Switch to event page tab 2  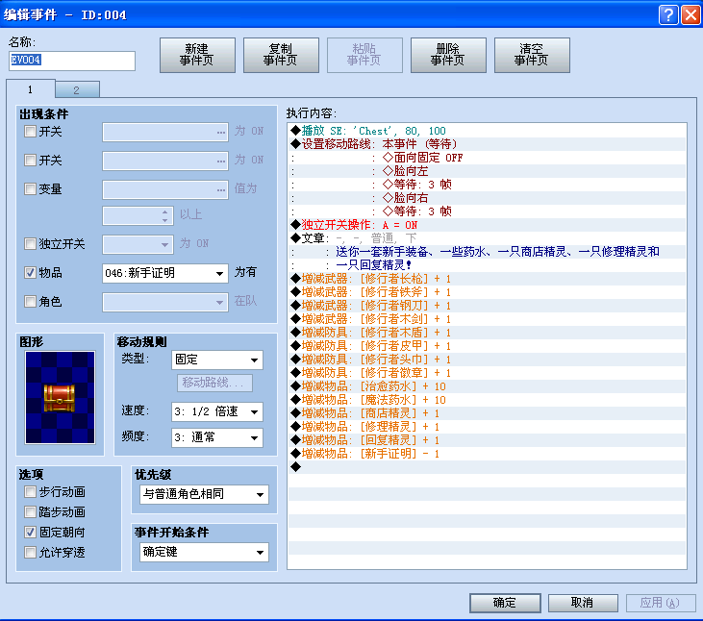click(77, 90)
